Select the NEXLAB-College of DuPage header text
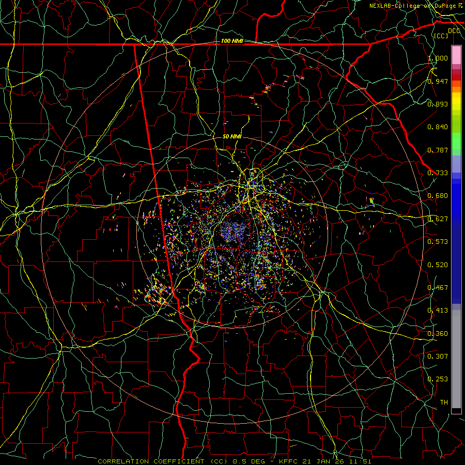The image size is (465, 465). pos(412,6)
